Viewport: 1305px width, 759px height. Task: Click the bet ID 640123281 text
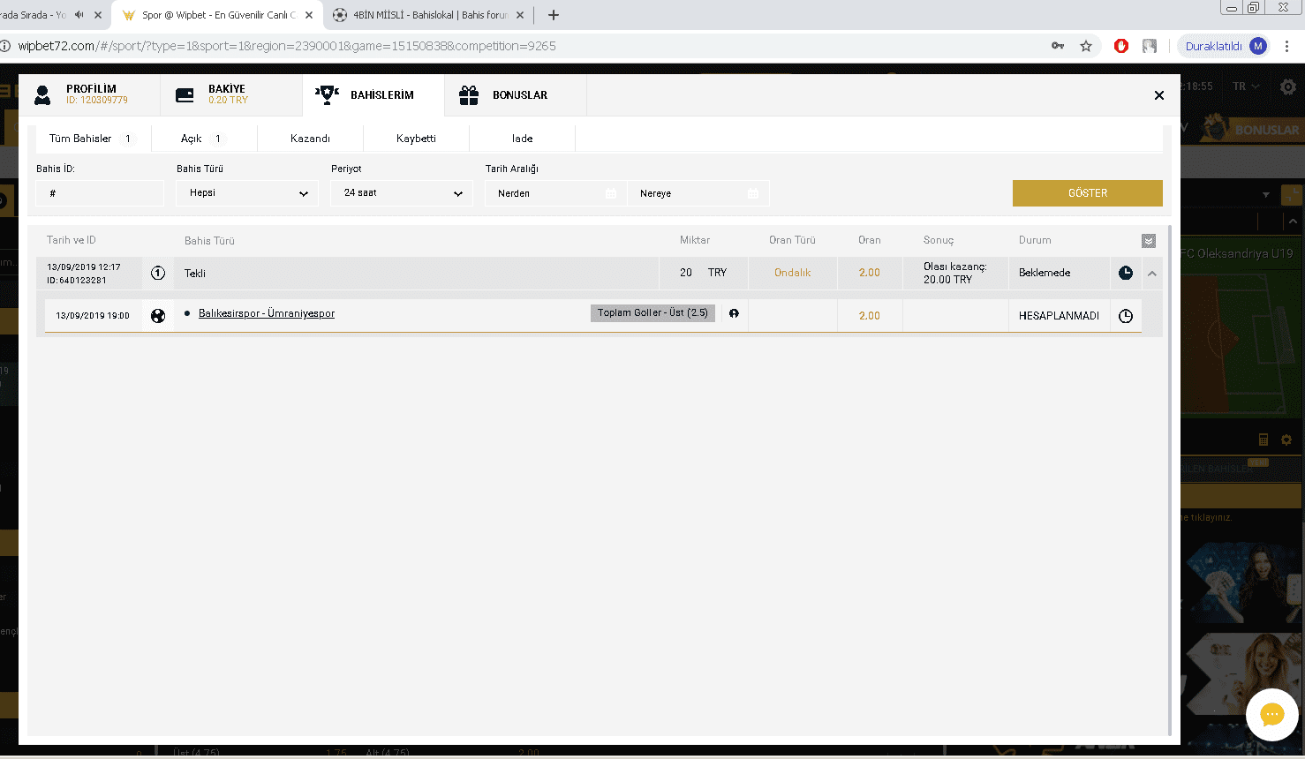[77, 281]
